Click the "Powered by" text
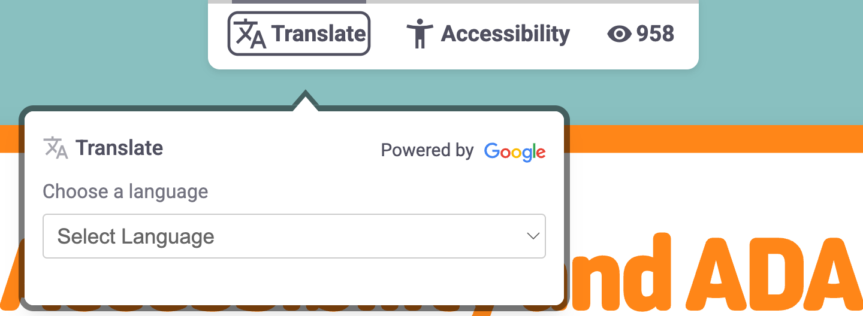This screenshot has height=316, width=863. [x=427, y=150]
